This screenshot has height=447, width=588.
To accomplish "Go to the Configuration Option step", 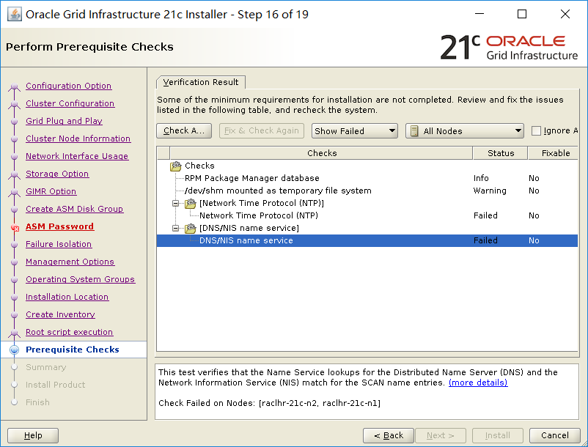I will [69, 86].
